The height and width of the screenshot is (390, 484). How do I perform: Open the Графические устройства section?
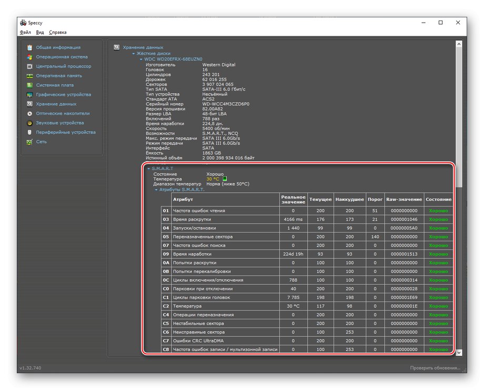(63, 95)
